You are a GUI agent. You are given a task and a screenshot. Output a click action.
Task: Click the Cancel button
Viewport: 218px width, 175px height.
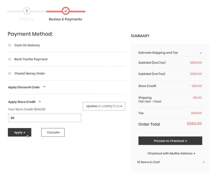coord(53,132)
